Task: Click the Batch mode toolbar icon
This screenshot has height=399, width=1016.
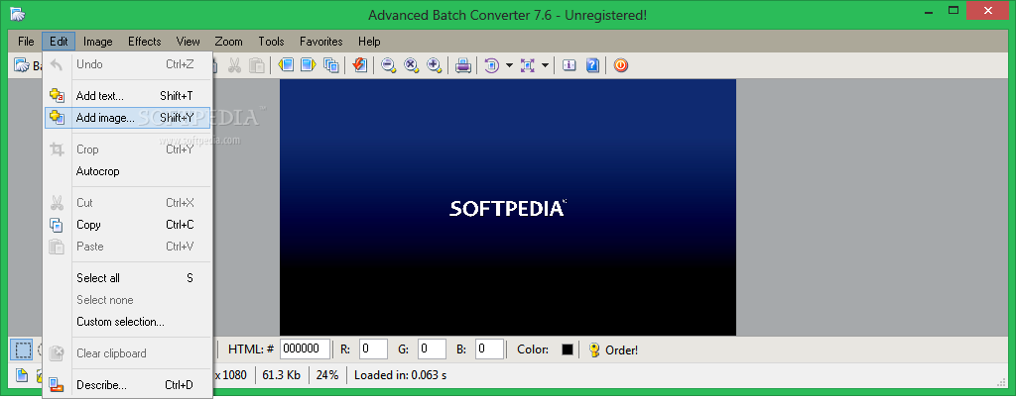Action: [x=22, y=65]
